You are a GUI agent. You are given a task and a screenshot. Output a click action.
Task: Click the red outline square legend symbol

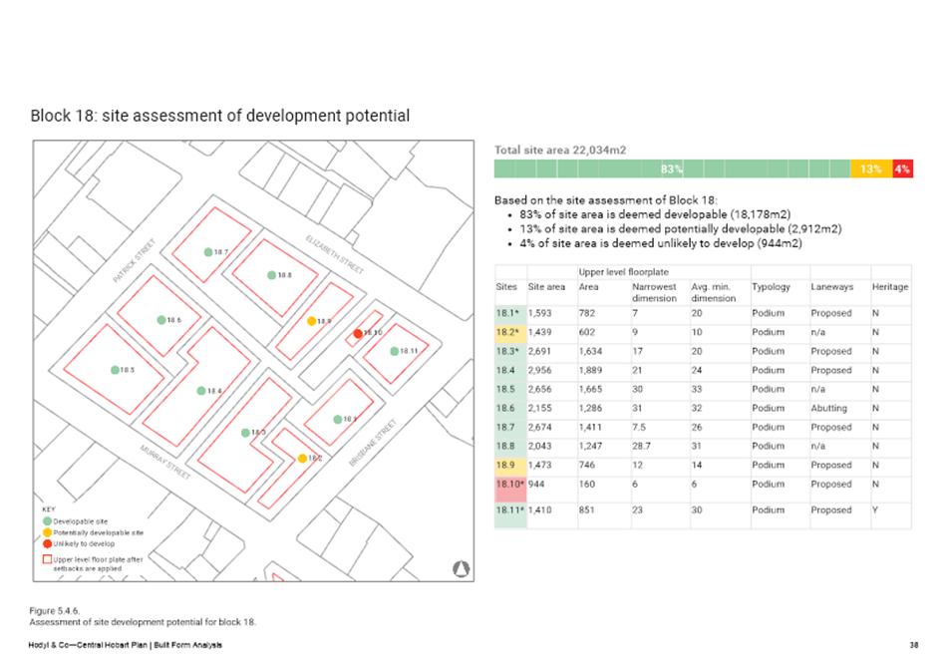[47, 560]
